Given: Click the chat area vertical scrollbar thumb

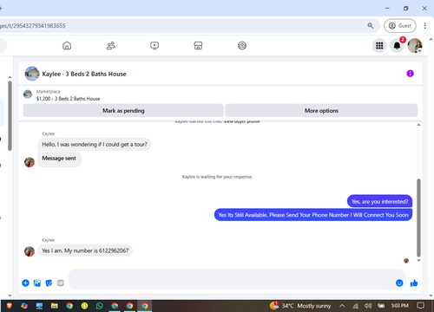Looking at the screenshot, I should [x=418, y=218].
